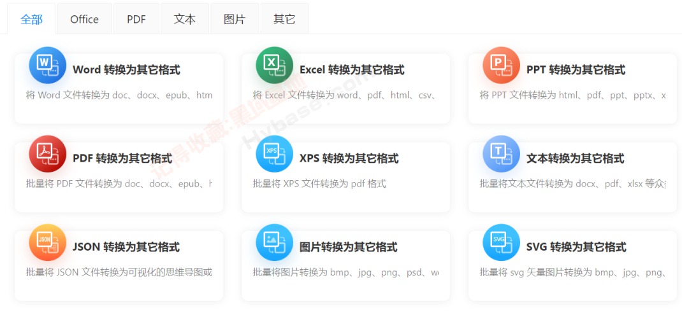Click text '批量将 JSON 文件转换为可视化的思维导图'
The height and width of the screenshot is (322, 682).
114,272
